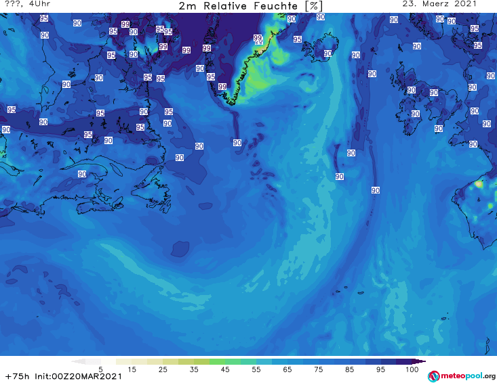Click the legend tick label '85'
The height and width of the screenshot is (383, 497).
coord(349,369)
